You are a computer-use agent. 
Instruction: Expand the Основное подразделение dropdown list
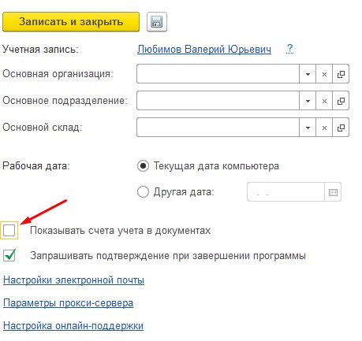point(308,101)
